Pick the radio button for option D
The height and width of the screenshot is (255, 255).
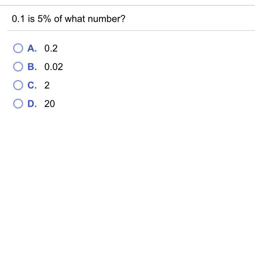[18, 104]
